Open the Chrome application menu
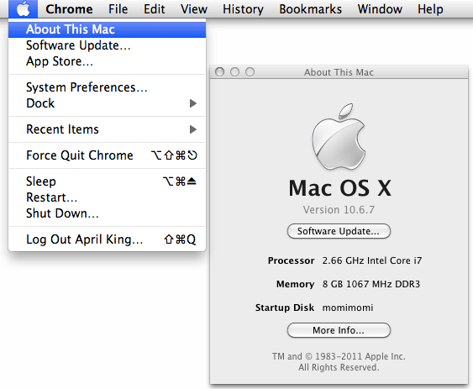Screen dimensions: 473x389 [69, 9]
